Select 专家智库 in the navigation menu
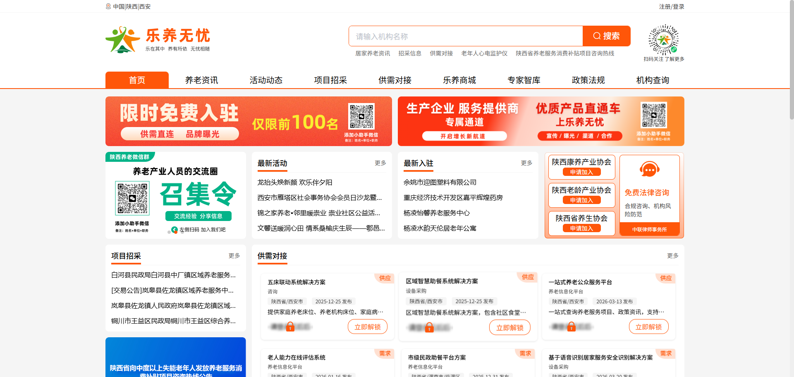Image resolution: width=794 pixels, height=377 pixels. click(524, 80)
